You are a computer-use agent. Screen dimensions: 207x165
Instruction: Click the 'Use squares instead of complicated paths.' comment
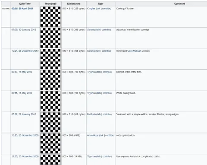pyautogui.click(x=138, y=156)
